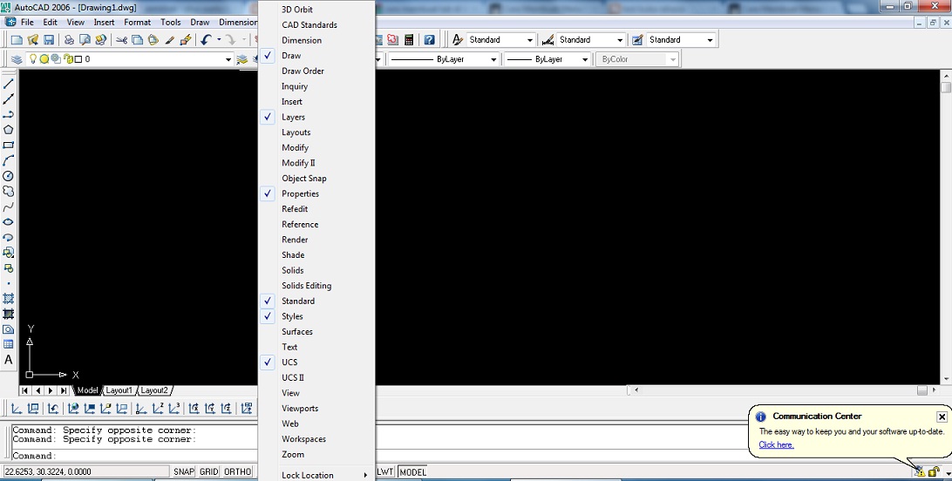Select the Revision Cloud tool
952x481 pixels.
(x=9, y=191)
